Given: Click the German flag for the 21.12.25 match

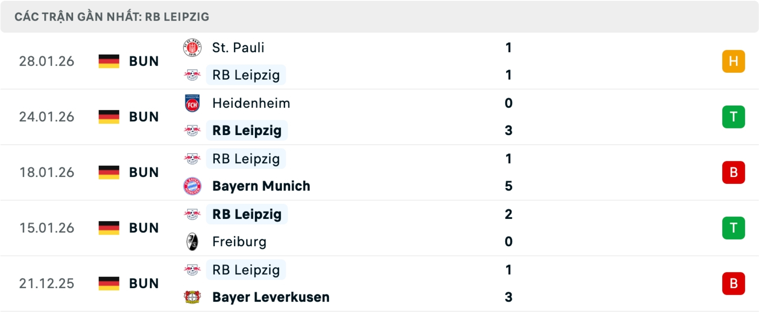Looking at the screenshot, I should click(109, 283).
